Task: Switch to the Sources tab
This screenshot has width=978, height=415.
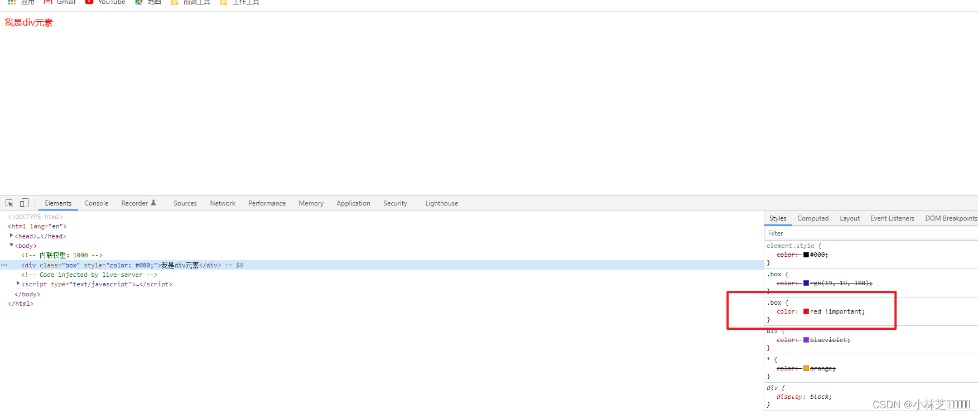Action: (x=185, y=203)
